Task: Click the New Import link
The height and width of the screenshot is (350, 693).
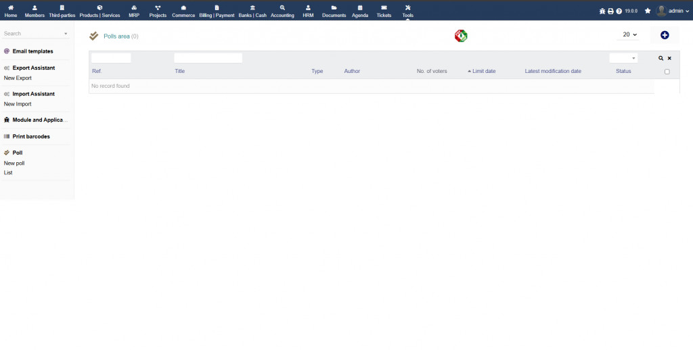Action: (x=18, y=104)
